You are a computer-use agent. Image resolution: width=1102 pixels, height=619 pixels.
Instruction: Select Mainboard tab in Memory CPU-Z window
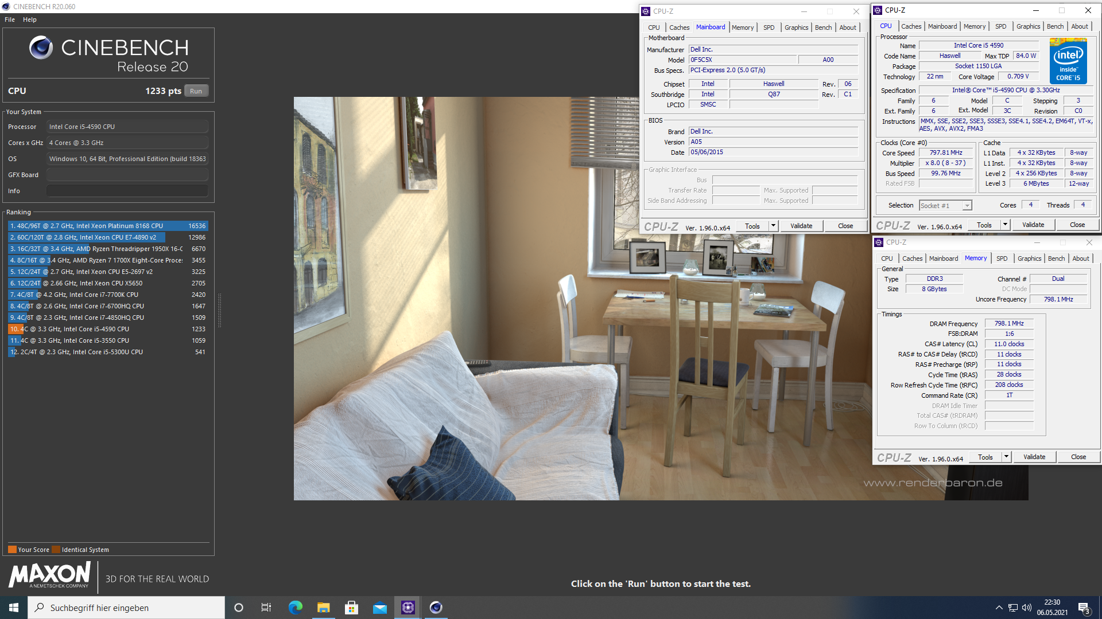click(x=944, y=258)
